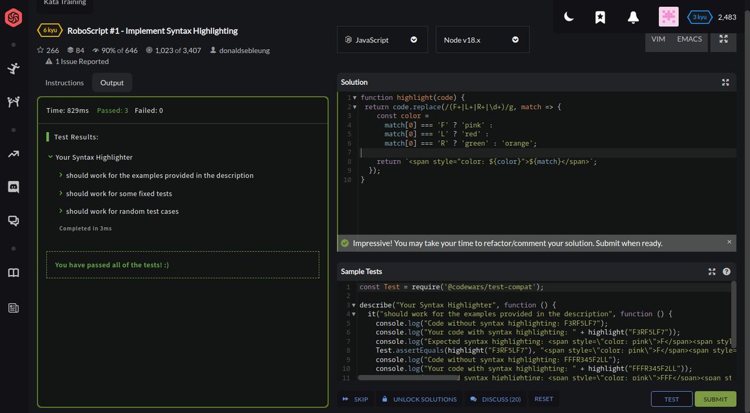Click the Passed: 3 result text
Viewport: 750px width, 413px height.
click(x=112, y=110)
